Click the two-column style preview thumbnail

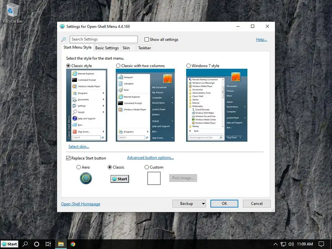click(145, 105)
